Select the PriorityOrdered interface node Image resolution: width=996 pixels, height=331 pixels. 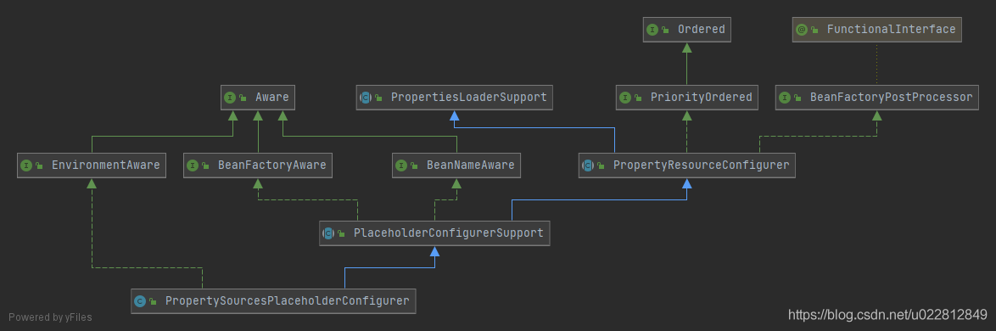pos(686,98)
